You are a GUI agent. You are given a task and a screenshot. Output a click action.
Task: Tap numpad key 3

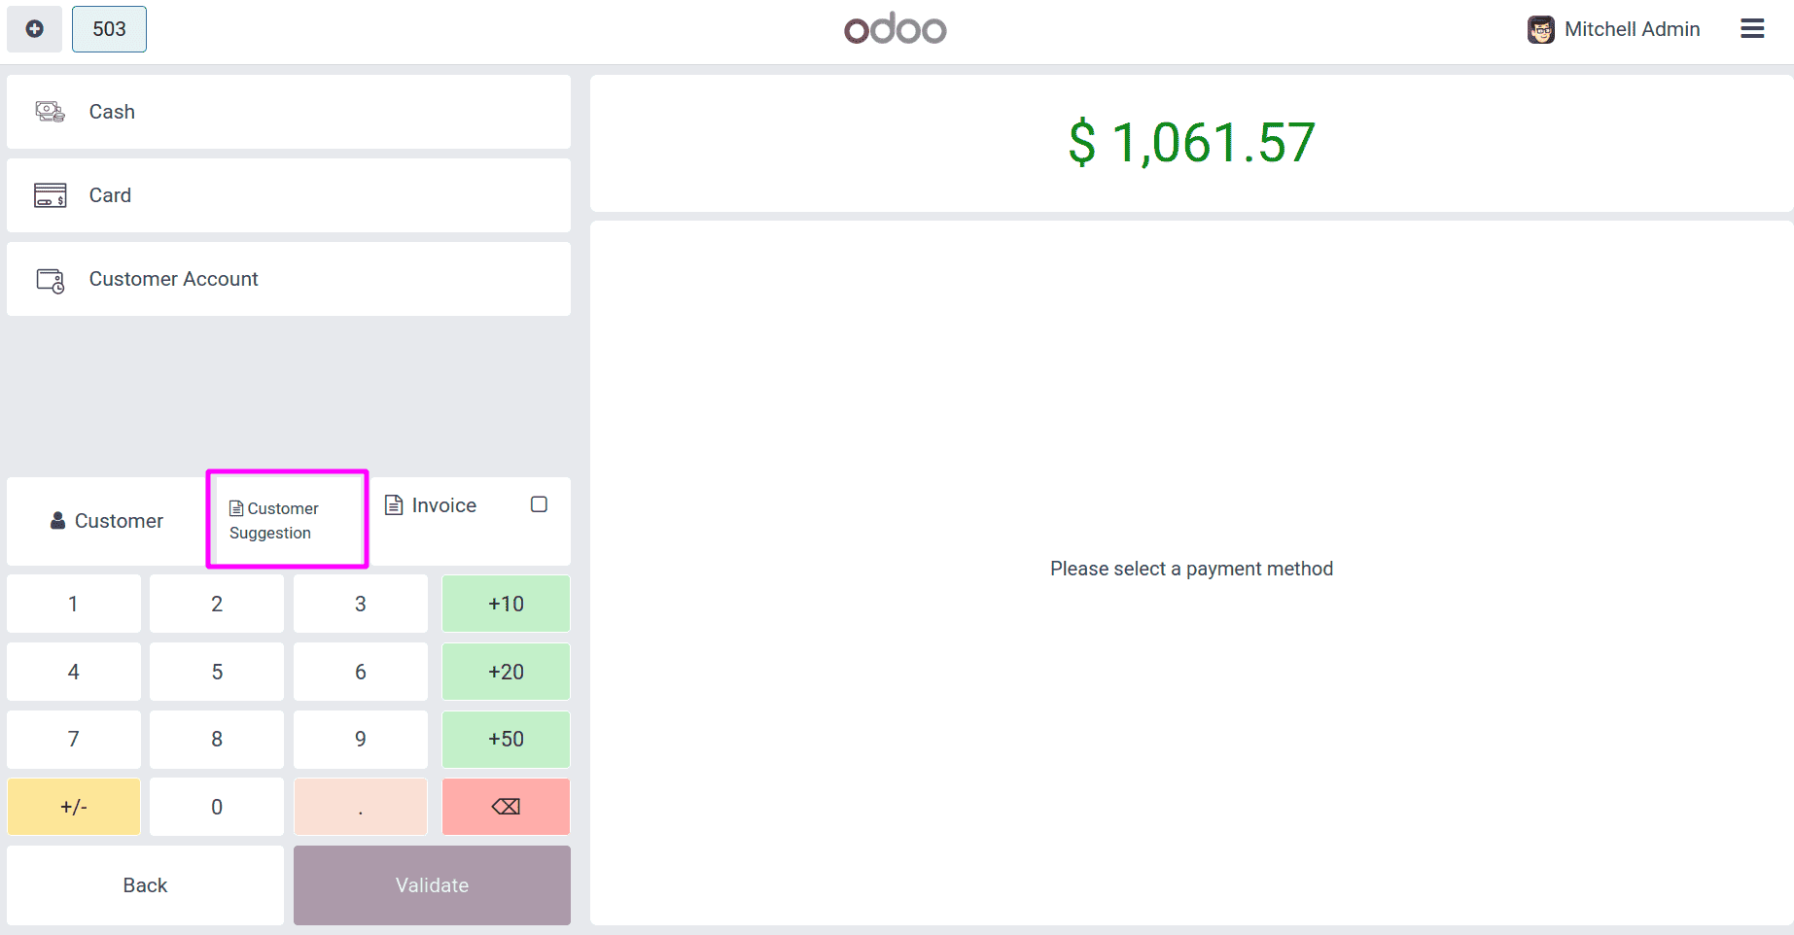pyautogui.click(x=361, y=604)
